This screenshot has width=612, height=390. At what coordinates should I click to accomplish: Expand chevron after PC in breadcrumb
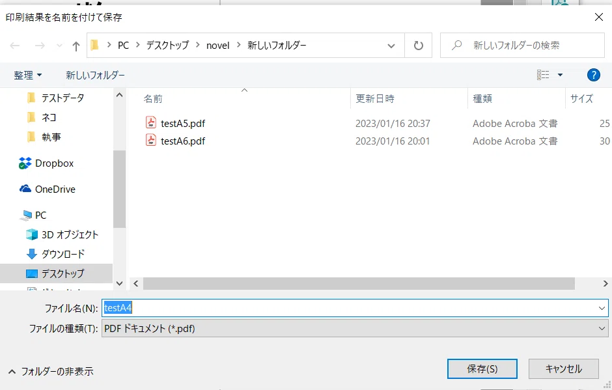138,46
